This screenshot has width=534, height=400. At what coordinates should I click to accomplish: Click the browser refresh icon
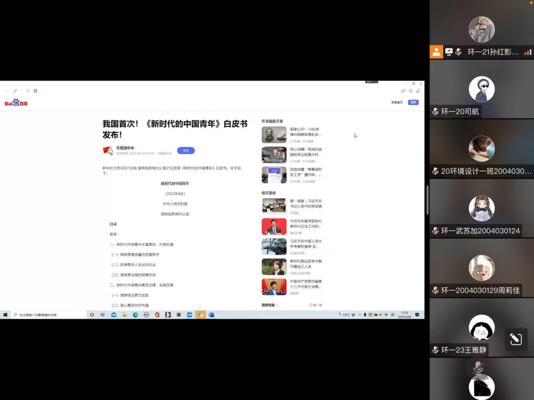point(28,91)
